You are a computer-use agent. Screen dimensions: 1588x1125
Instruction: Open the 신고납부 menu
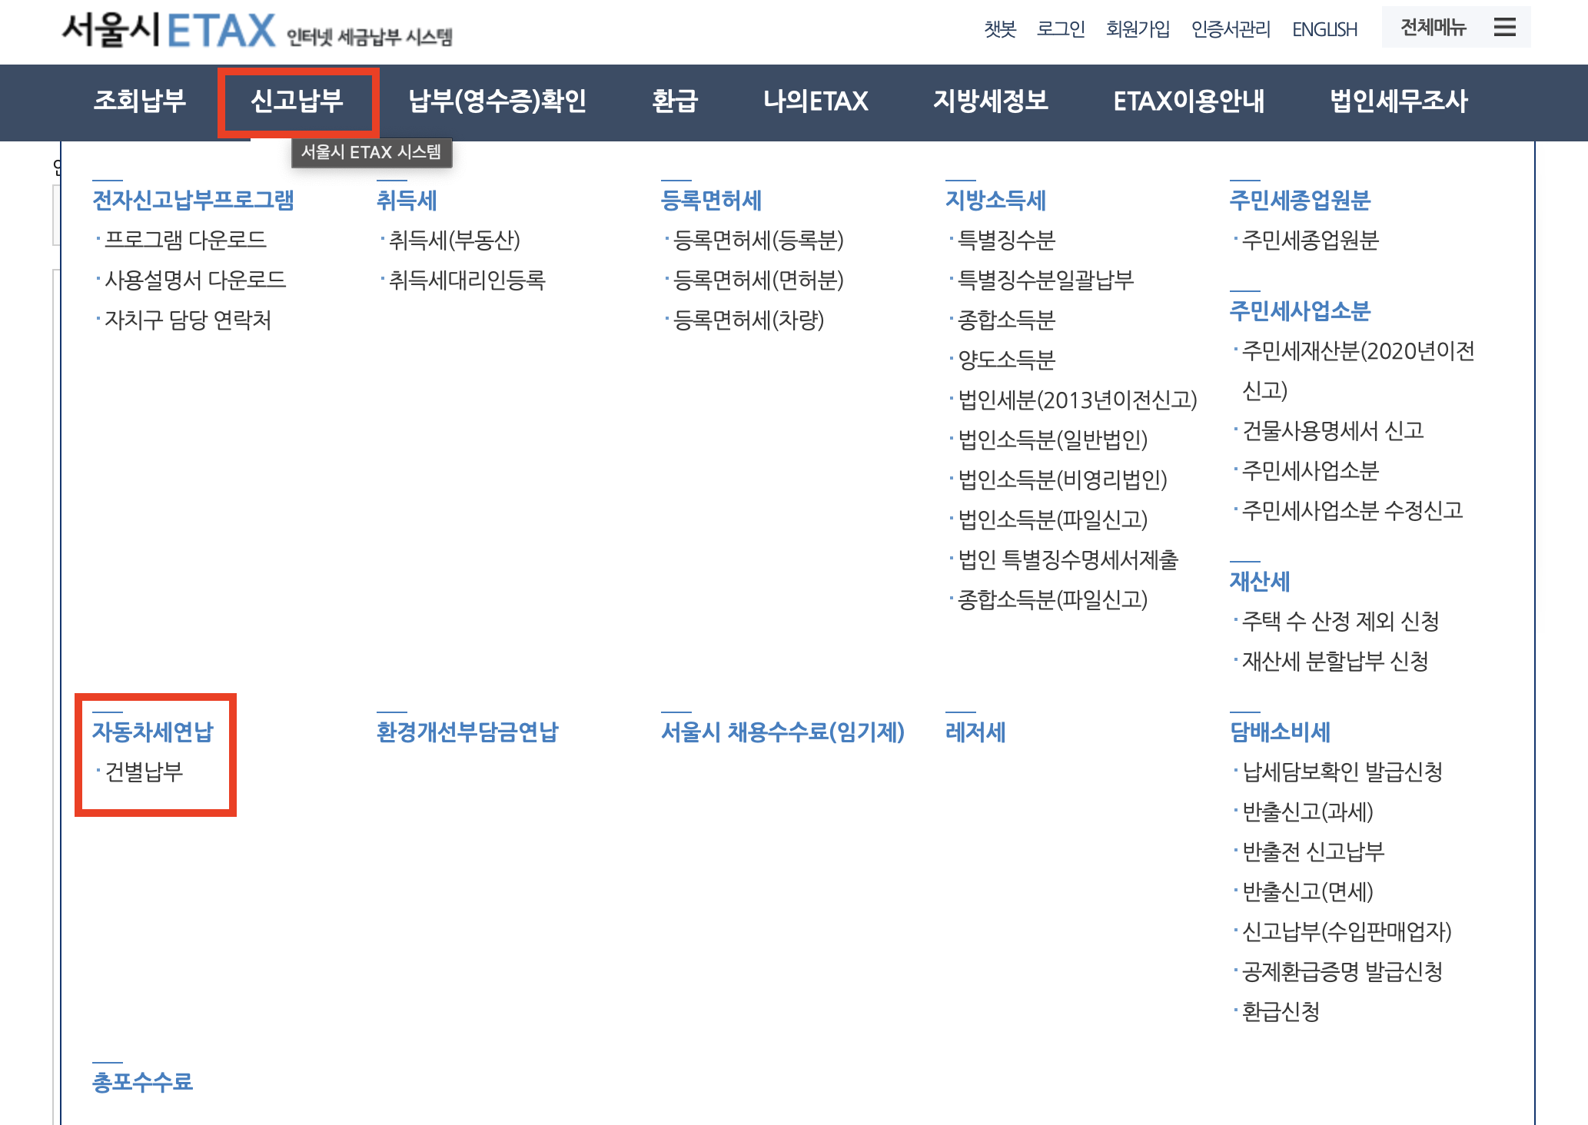(297, 101)
